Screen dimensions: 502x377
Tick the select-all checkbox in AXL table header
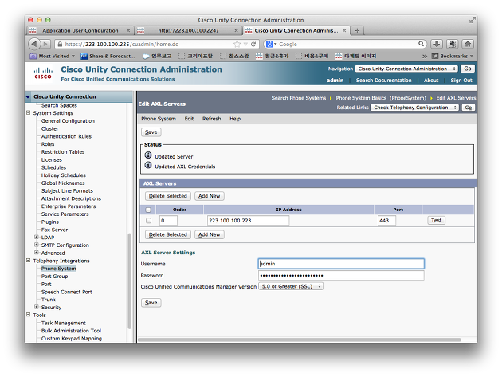148,210
